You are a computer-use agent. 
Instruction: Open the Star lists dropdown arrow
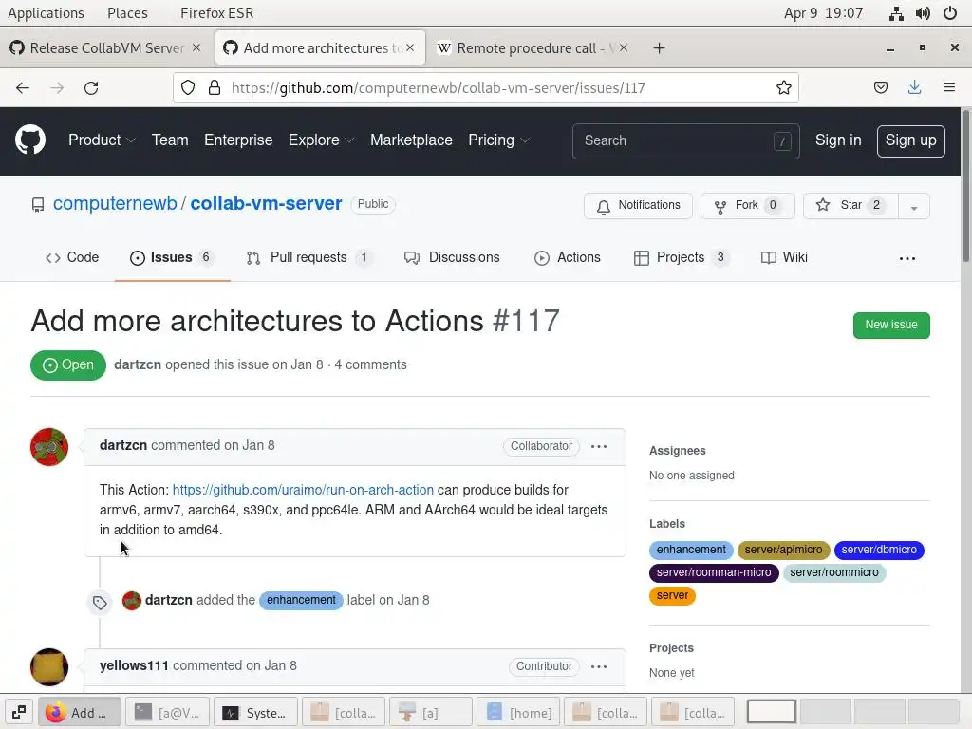click(914, 206)
